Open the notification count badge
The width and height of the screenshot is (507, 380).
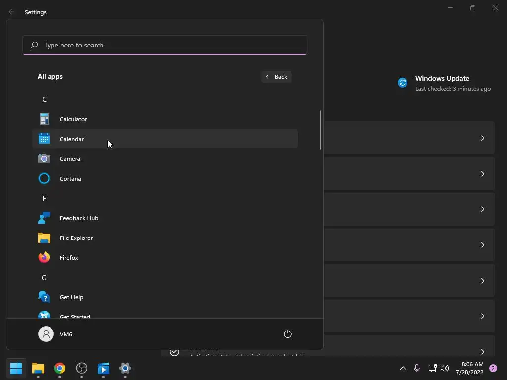(x=493, y=368)
